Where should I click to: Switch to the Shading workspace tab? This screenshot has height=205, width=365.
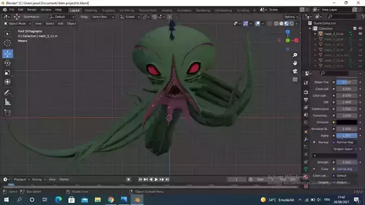167,10
